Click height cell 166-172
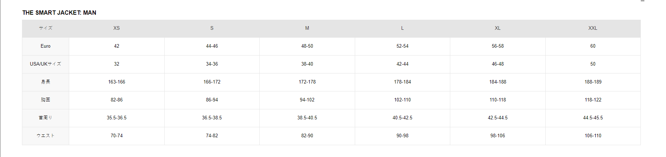Screen dimensions: 666x157 pos(212,82)
